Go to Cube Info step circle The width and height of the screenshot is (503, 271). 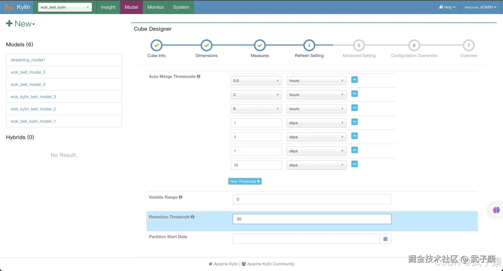[x=157, y=46]
